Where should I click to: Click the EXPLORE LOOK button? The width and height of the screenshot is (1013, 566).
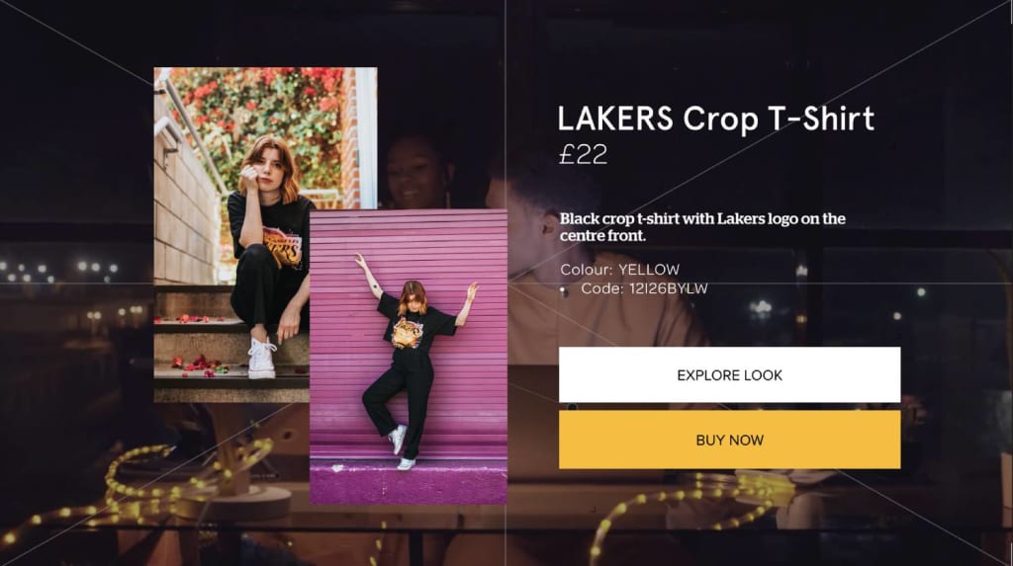[729, 375]
